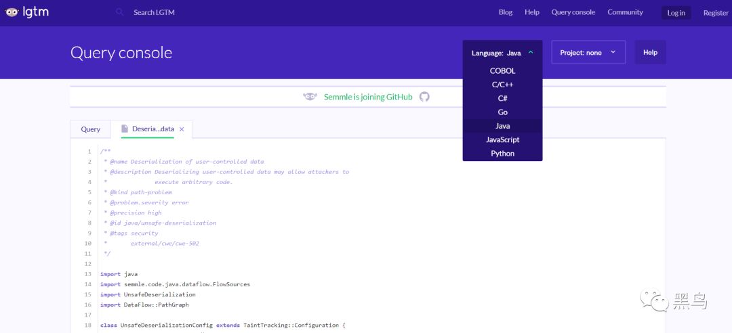The image size is (732, 333).
Task: Select C/C++ from language list
Action: 502,85
